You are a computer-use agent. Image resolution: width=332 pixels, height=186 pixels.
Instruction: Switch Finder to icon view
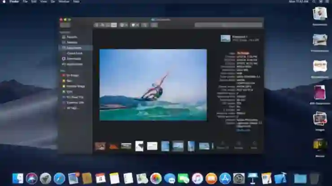(x=96, y=25)
